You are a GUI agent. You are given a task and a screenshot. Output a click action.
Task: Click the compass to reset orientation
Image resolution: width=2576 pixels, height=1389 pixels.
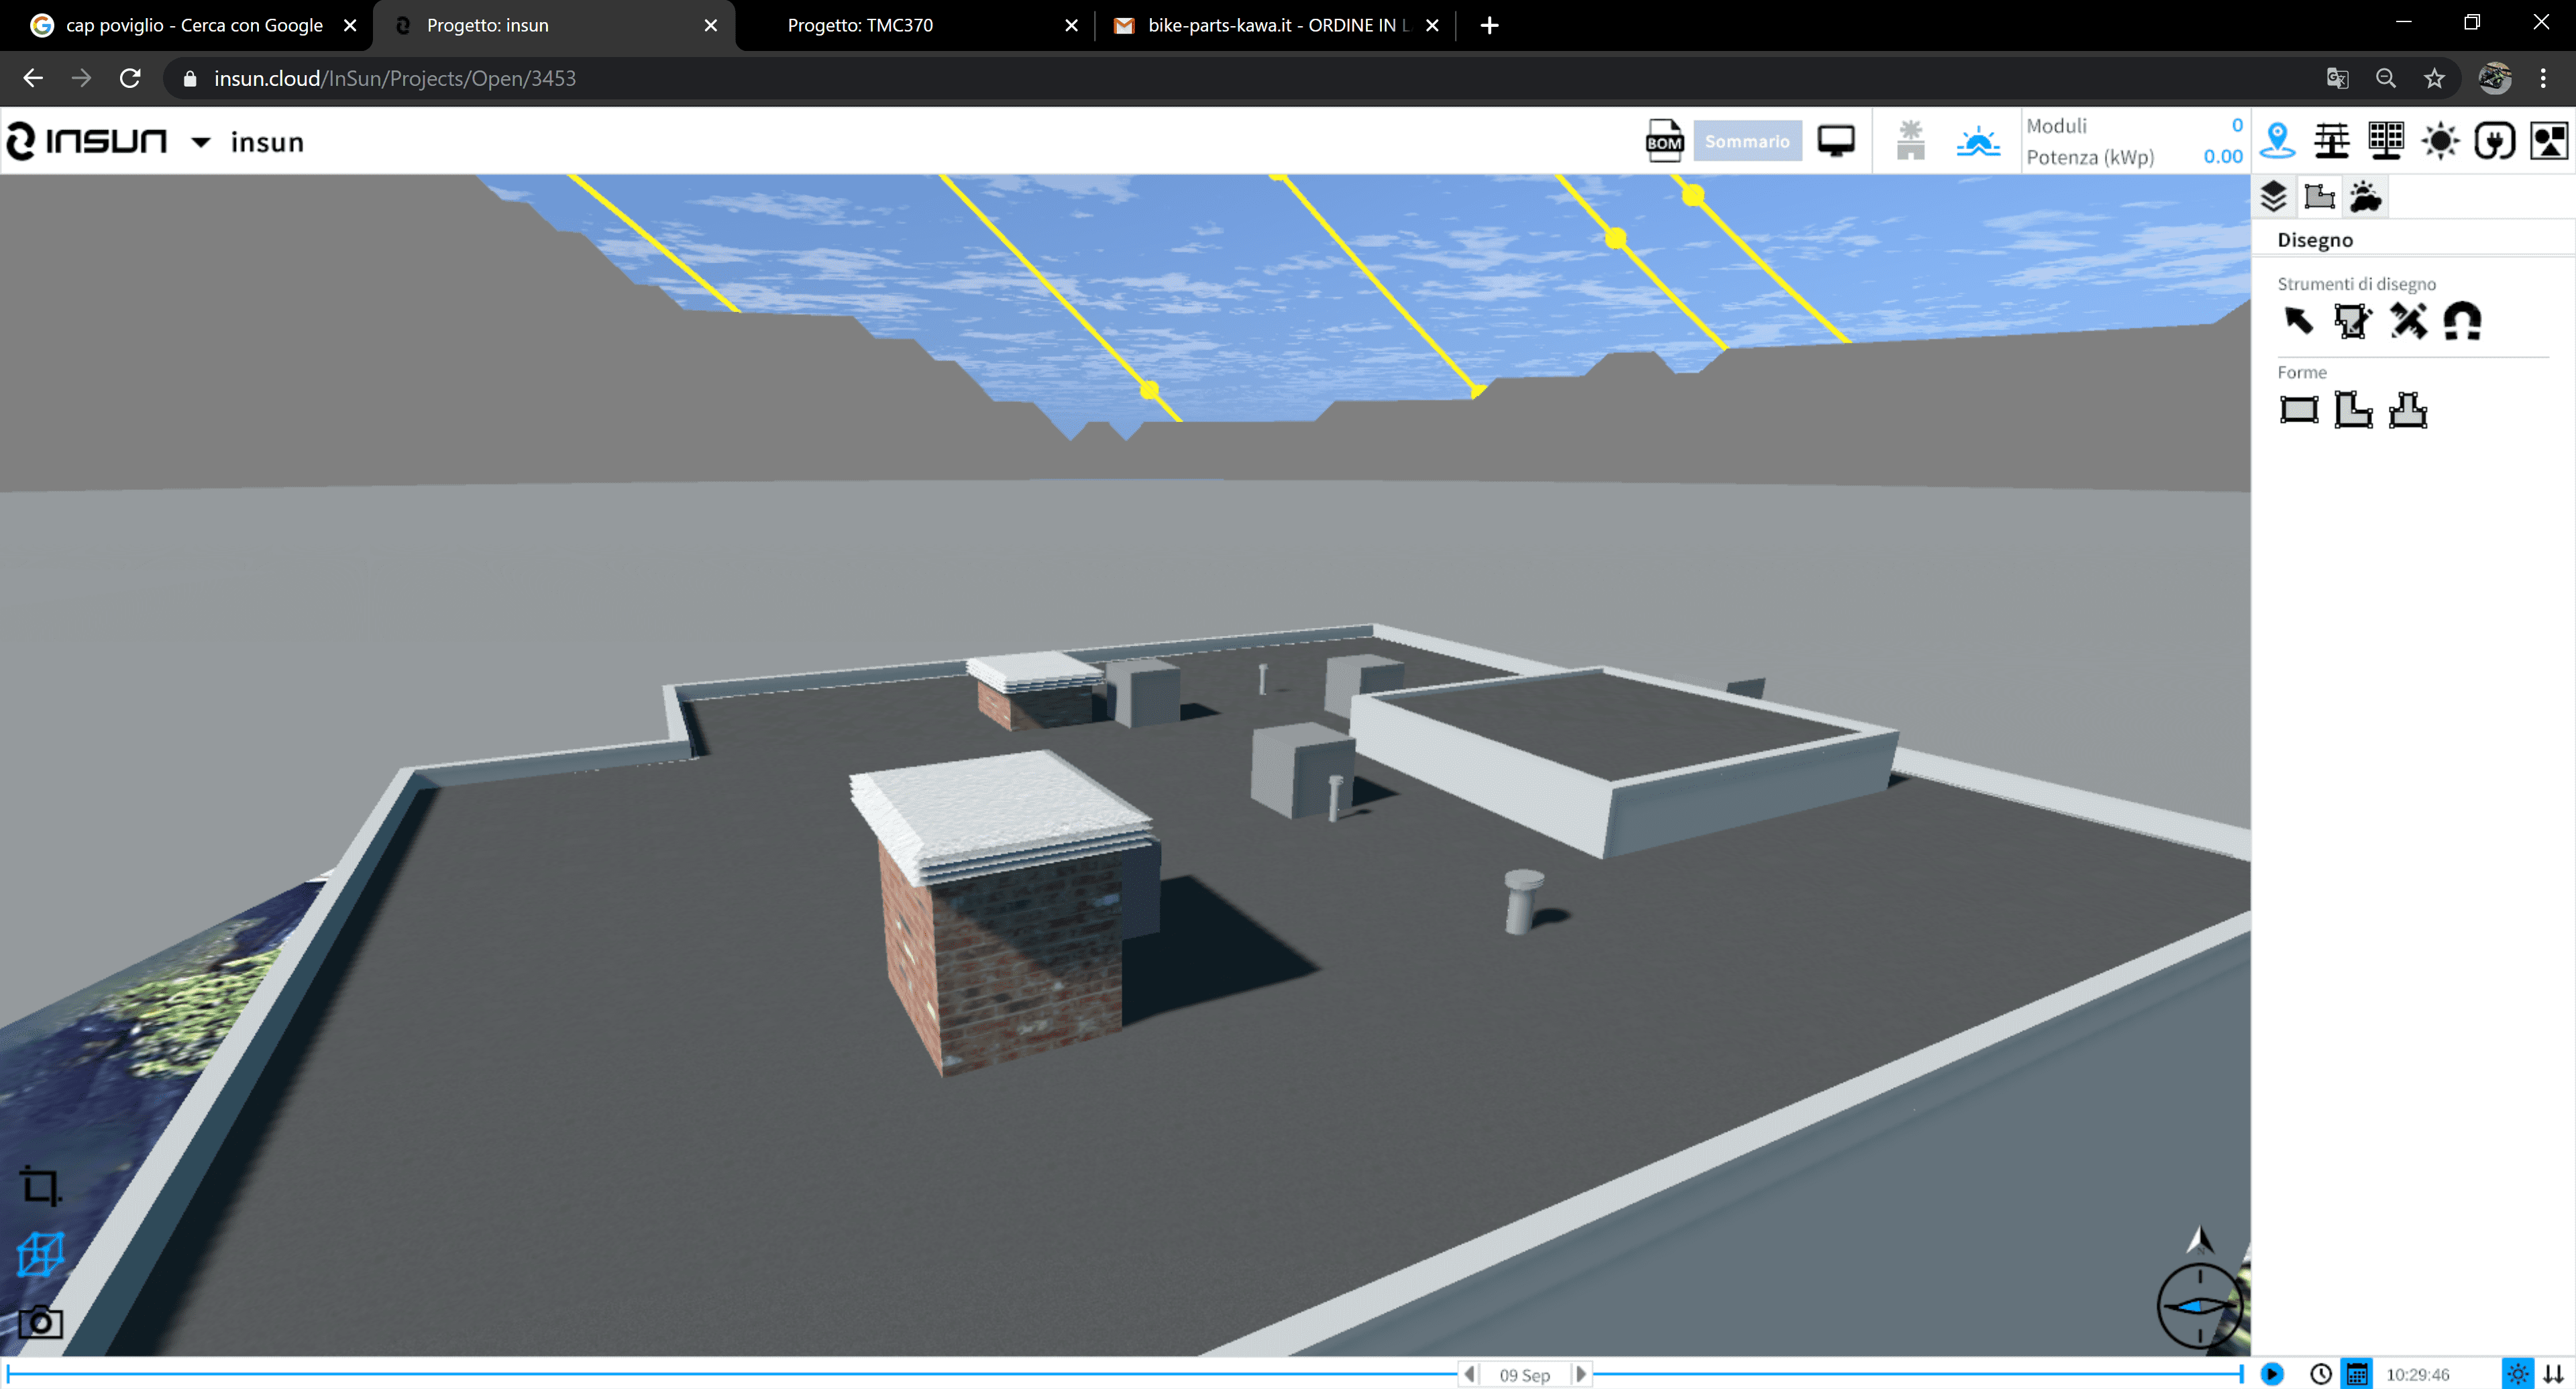click(x=2199, y=1304)
